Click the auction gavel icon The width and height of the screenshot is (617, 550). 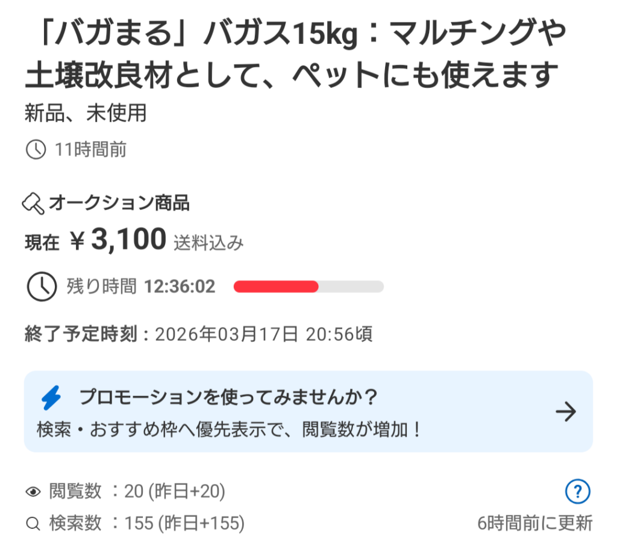(x=34, y=204)
